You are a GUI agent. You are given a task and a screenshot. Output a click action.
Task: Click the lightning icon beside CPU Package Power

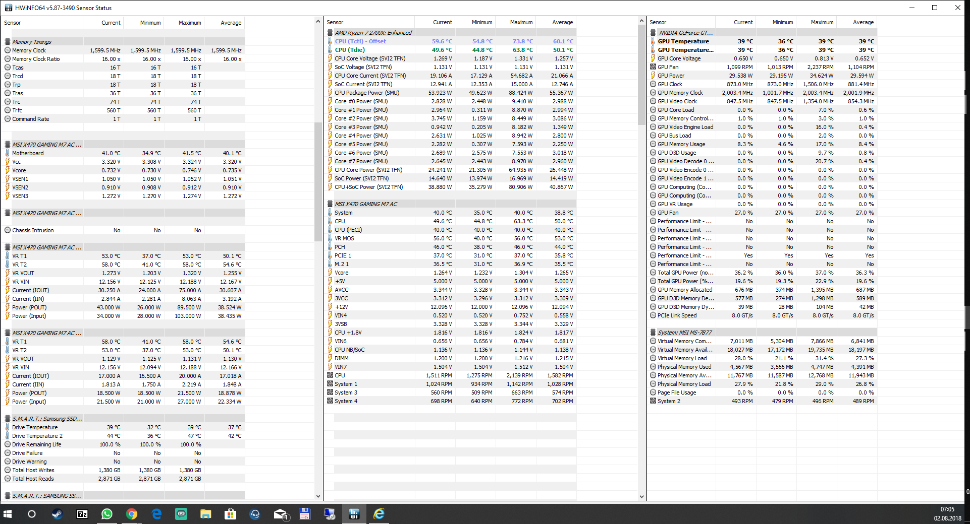[x=330, y=93]
